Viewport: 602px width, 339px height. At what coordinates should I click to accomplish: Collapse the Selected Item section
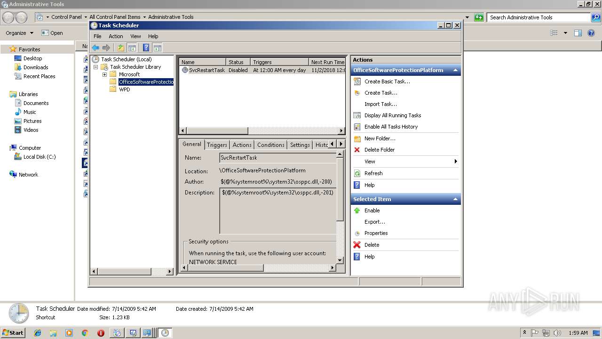coord(455,199)
